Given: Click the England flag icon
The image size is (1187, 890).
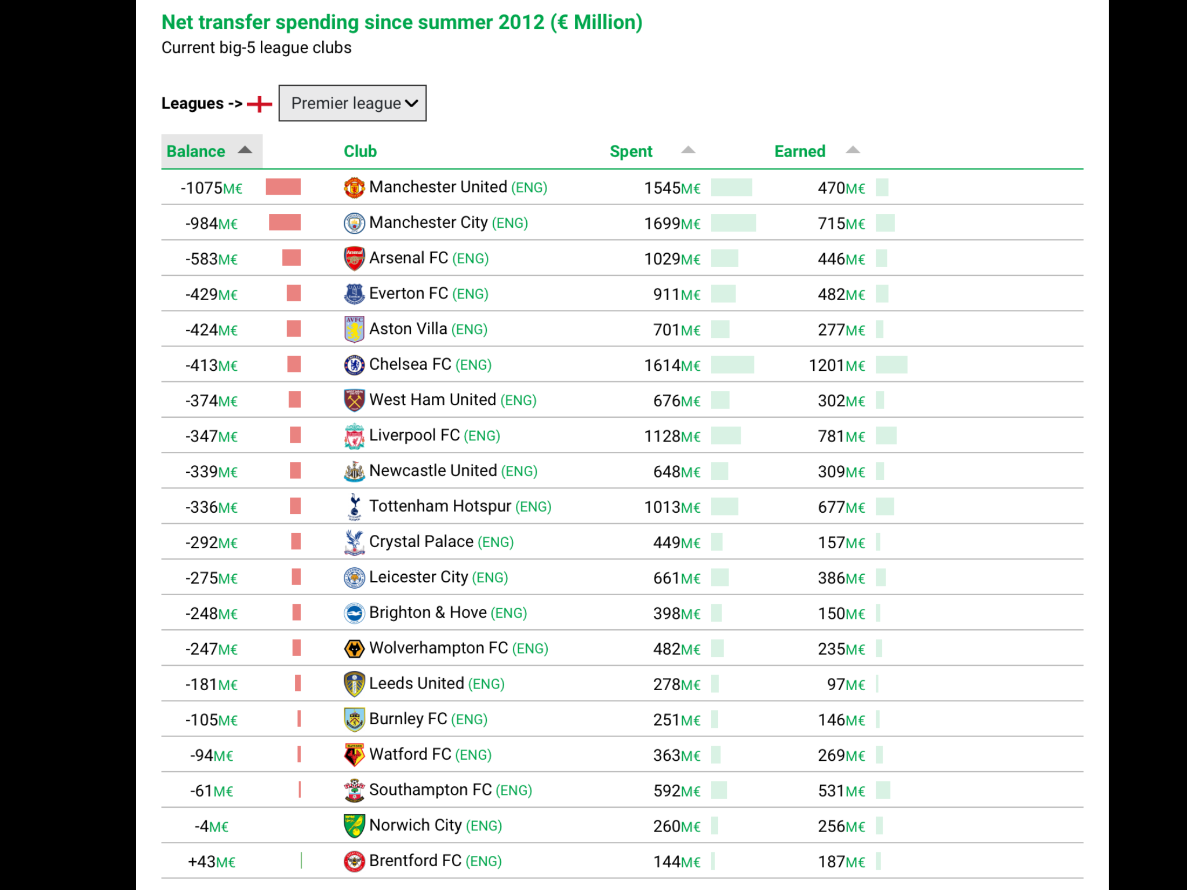Looking at the screenshot, I should point(260,104).
